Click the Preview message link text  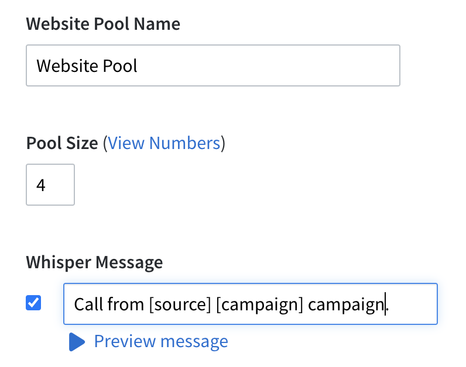(x=161, y=341)
